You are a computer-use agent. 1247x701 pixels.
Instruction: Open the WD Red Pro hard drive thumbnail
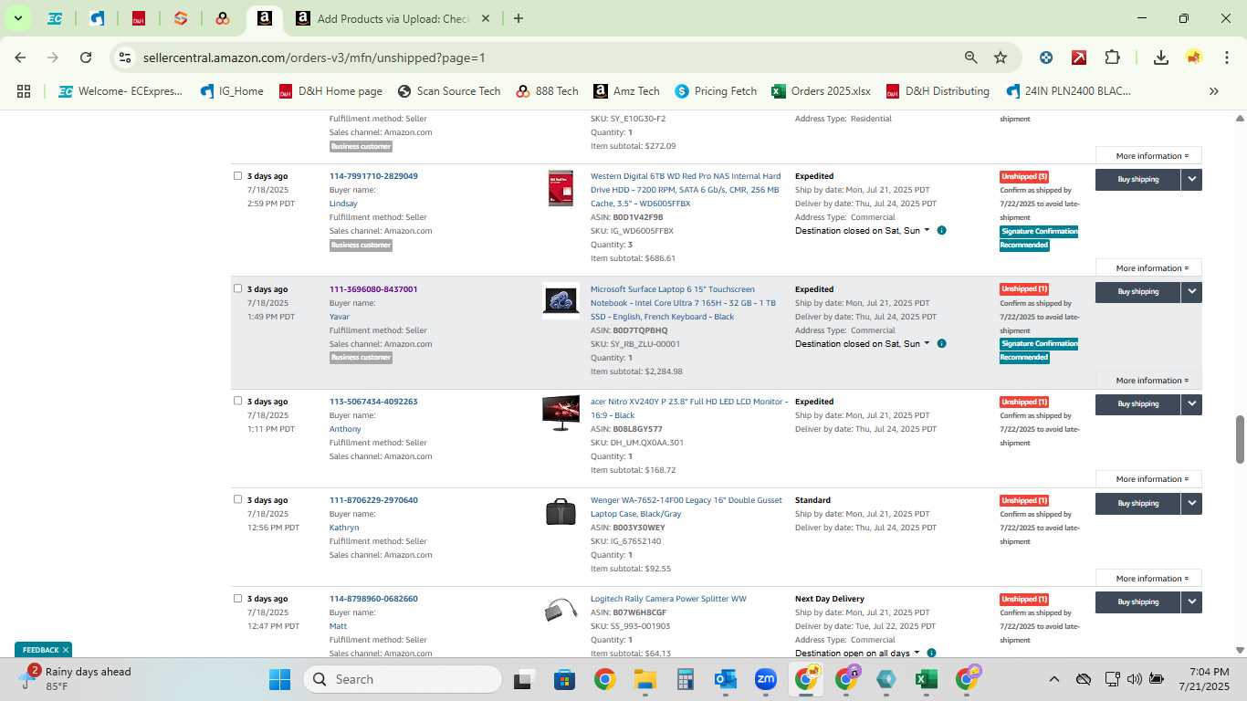561,188
